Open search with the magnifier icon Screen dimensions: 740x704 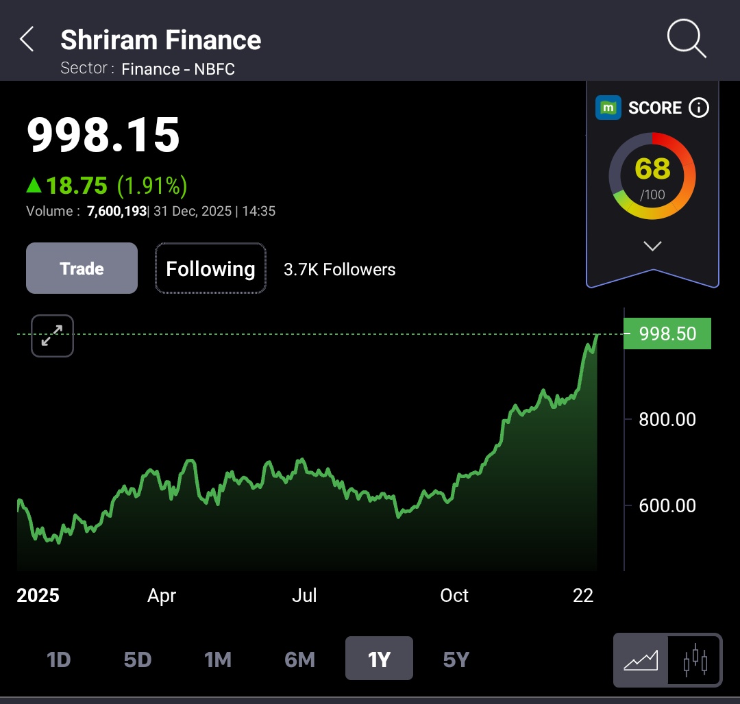coord(686,38)
